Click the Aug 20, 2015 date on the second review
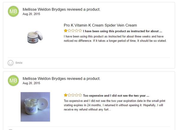180x130 pixels. pyautogui.click(x=32, y=83)
